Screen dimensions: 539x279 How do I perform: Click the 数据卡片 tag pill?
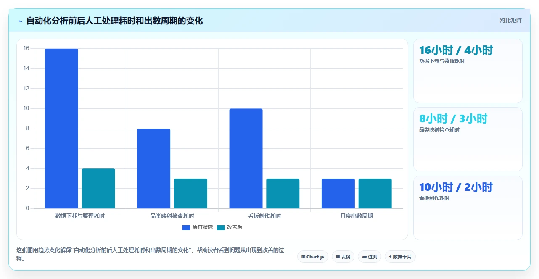tap(400, 257)
